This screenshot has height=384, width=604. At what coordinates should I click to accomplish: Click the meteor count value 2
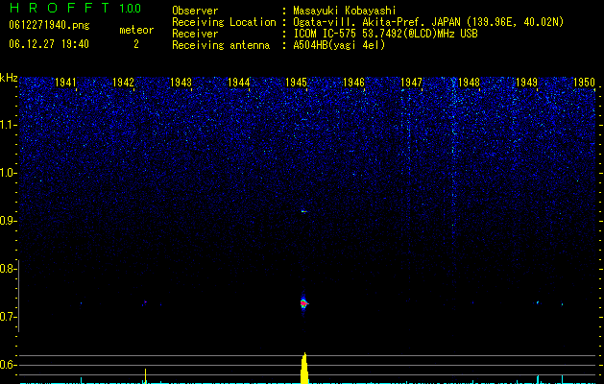[136, 44]
